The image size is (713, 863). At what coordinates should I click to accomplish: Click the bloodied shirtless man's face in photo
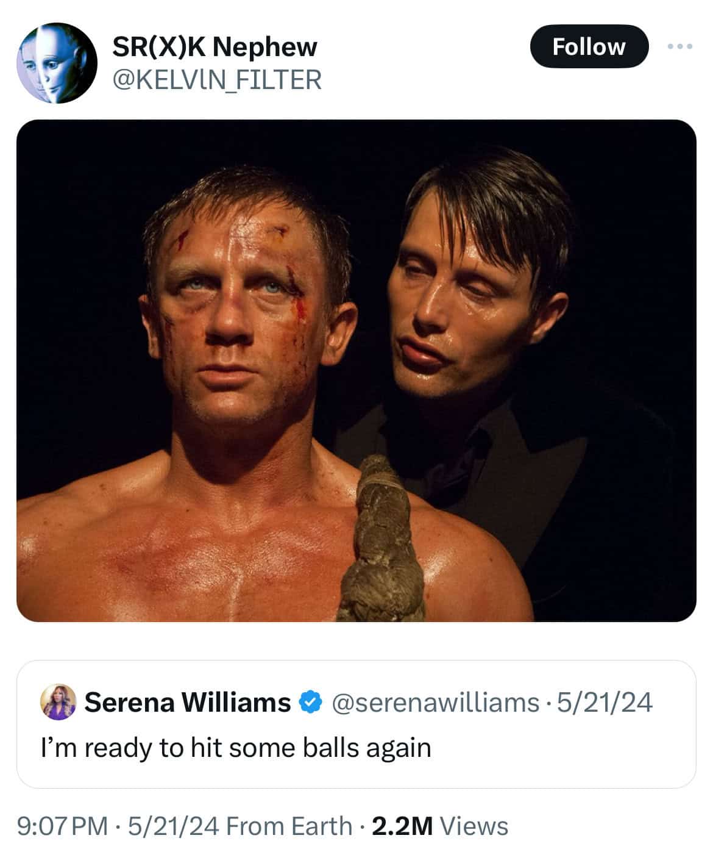(244, 305)
